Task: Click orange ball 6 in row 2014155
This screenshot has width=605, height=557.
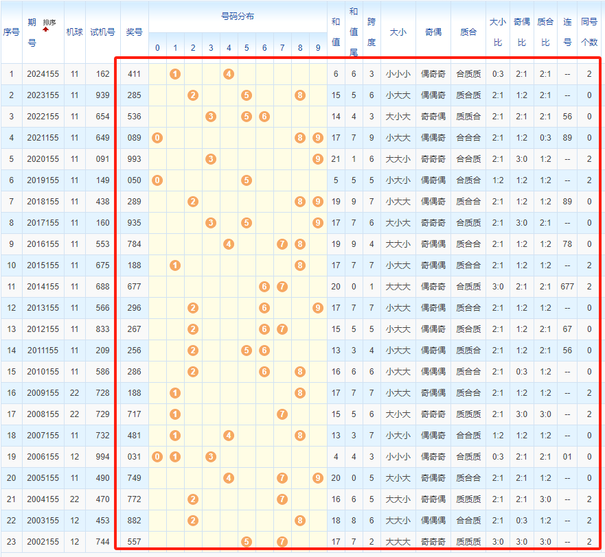Action: click(x=264, y=287)
